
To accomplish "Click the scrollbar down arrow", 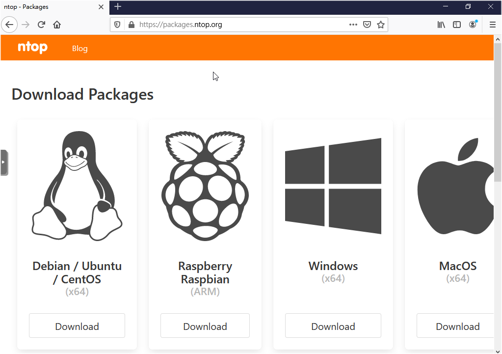I will coord(498,351).
